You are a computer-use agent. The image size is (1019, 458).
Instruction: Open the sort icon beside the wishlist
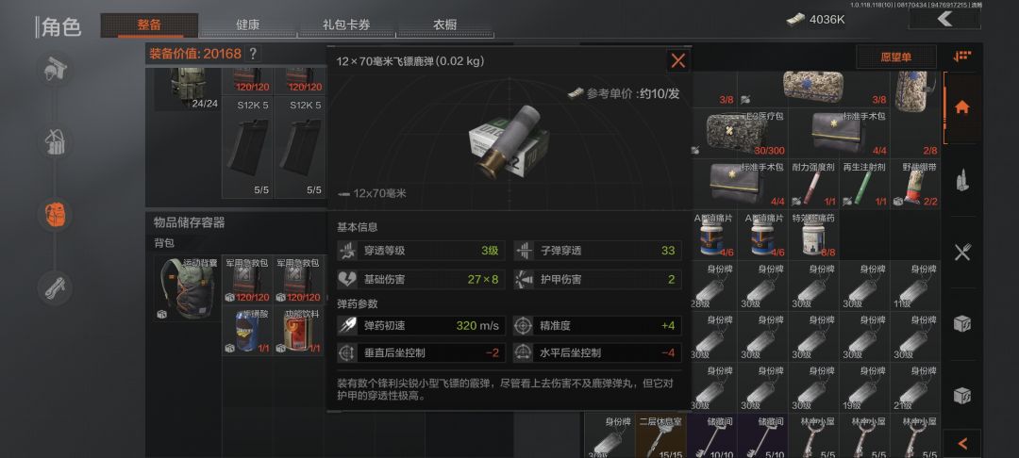click(x=962, y=57)
